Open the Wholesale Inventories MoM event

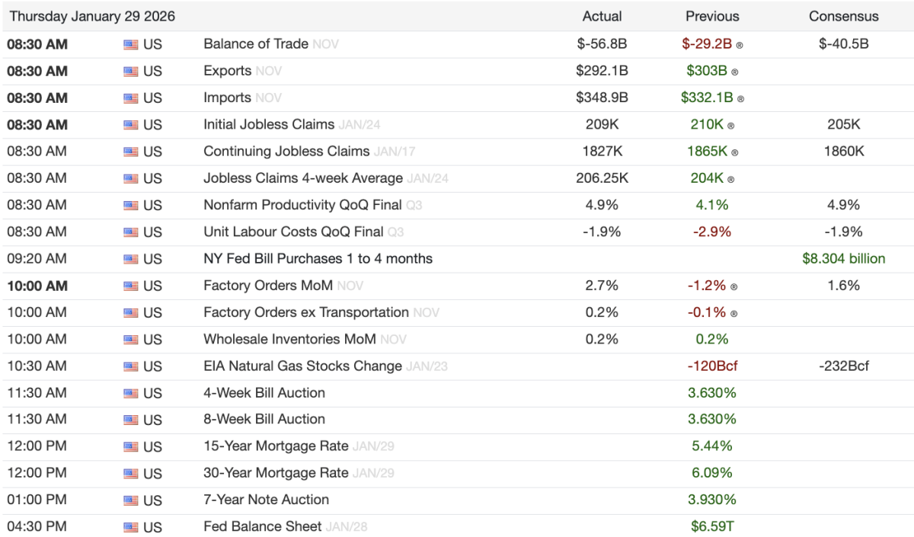tap(289, 339)
